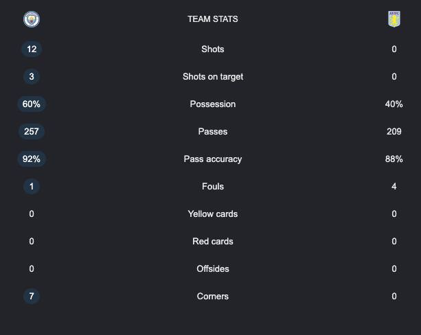Select the 3 shots on target badge
421x335 pixels.
point(32,76)
